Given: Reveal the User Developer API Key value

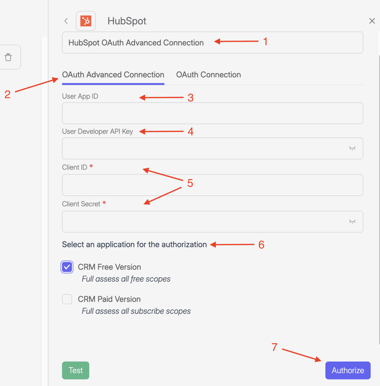Looking at the screenshot, I should click(x=352, y=148).
